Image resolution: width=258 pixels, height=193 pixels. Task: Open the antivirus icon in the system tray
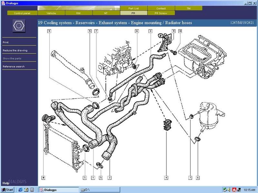[x=234, y=189]
